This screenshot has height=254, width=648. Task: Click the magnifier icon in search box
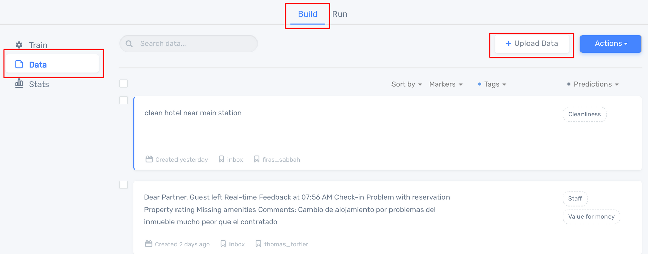[129, 44]
